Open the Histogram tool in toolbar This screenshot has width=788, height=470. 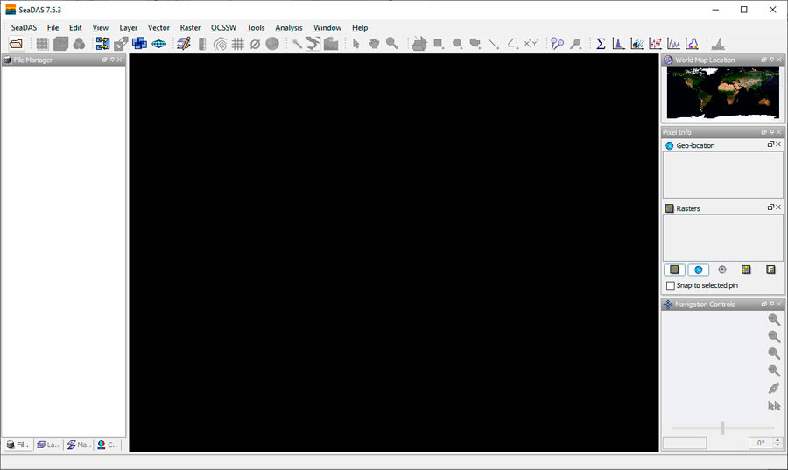(x=619, y=44)
